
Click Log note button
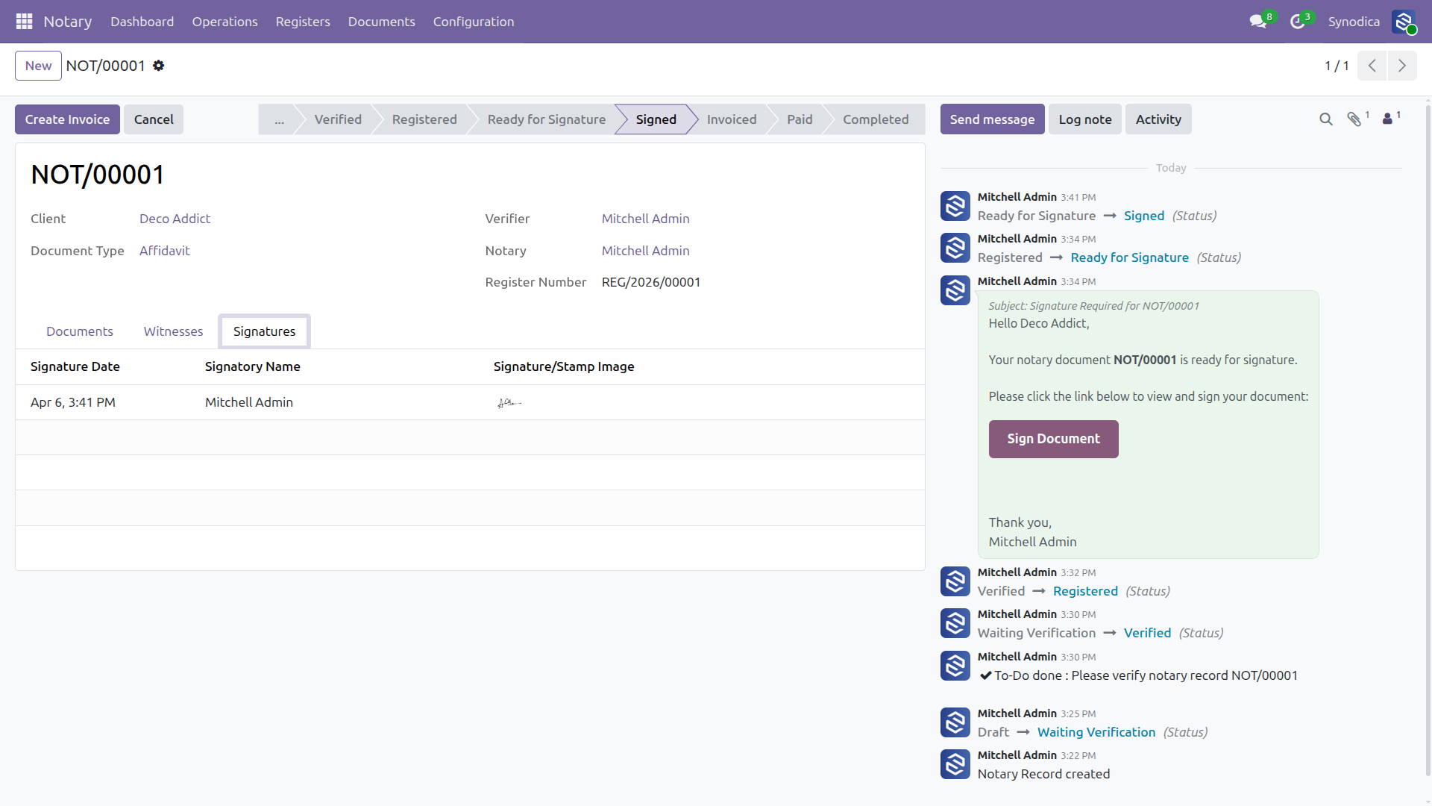point(1085,119)
